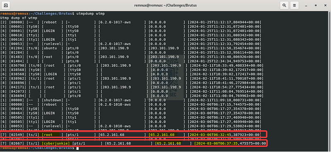Click the timestamp 2024-02-11T10:54:27,775434+00:00
Screen dimensions: 331x152
(x=227, y=87)
